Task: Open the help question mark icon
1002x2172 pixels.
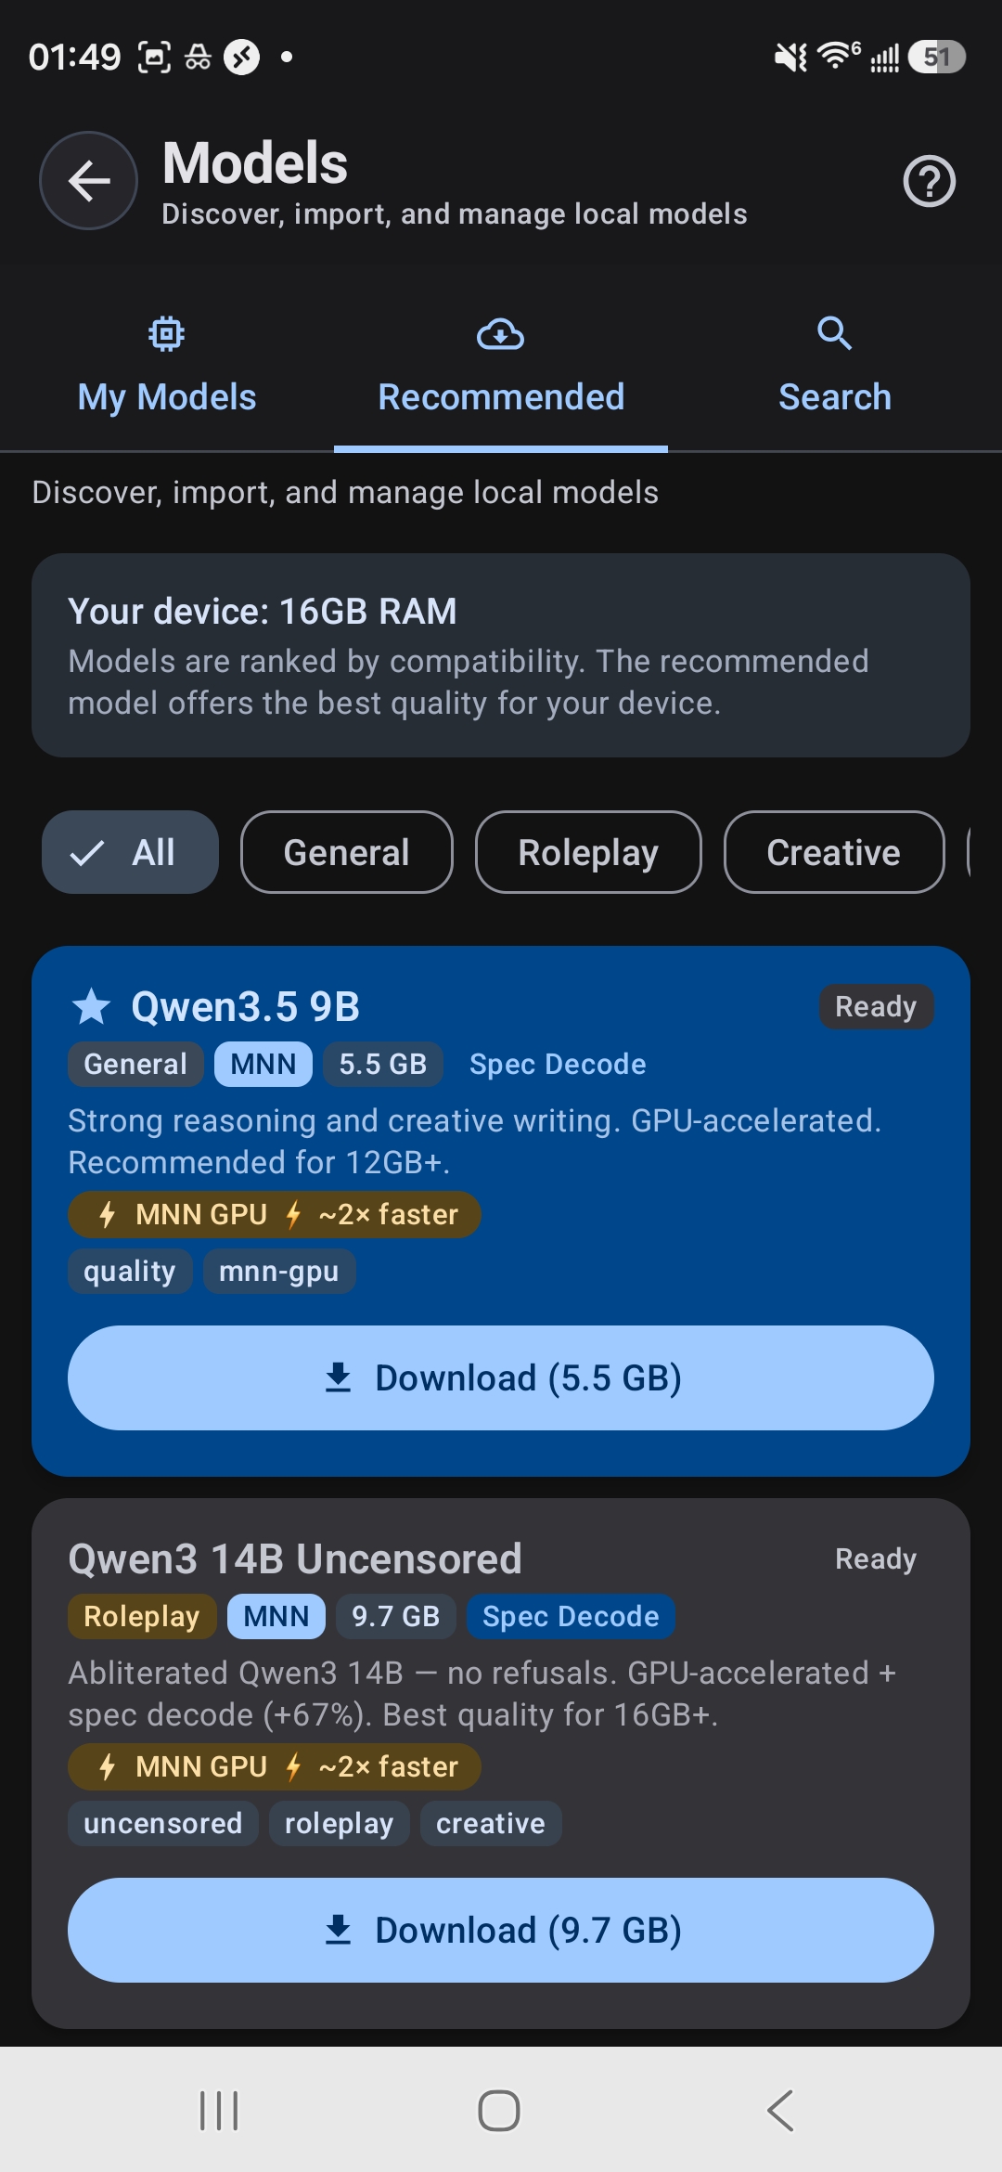Action: pos(929,181)
